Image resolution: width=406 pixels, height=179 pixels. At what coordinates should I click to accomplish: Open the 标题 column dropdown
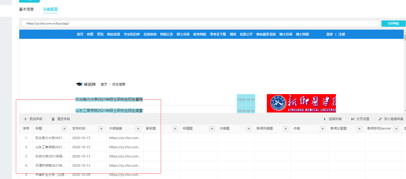(x=64, y=129)
